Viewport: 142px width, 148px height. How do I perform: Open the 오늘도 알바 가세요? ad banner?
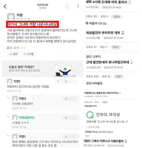click(43, 69)
